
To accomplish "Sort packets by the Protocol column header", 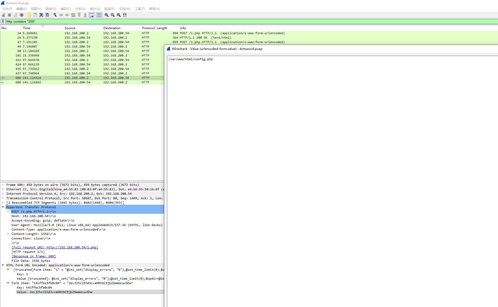I will click(x=148, y=28).
